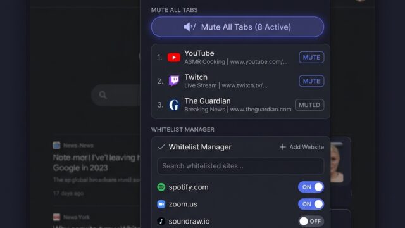Toggle the spotify.com whitelist switch
The width and height of the screenshot is (405, 228).
(x=311, y=187)
